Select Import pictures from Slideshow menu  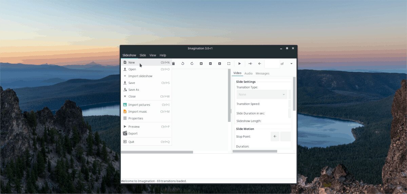point(139,105)
